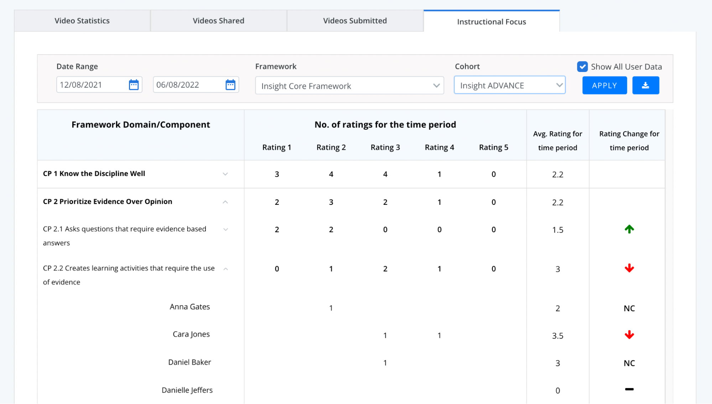The height and width of the screenshot is (404, 712).
Task: Click average 2.2 in CP 1 row
Action: click(557, 174)
